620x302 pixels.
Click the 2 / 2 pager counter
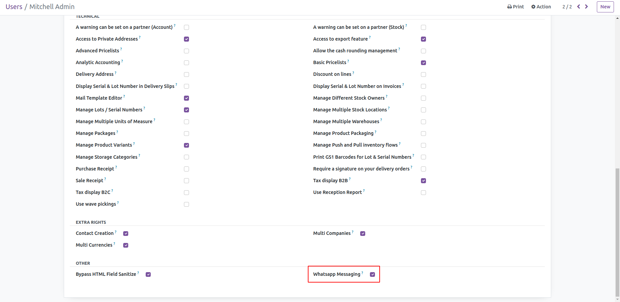tap(567, 7)
